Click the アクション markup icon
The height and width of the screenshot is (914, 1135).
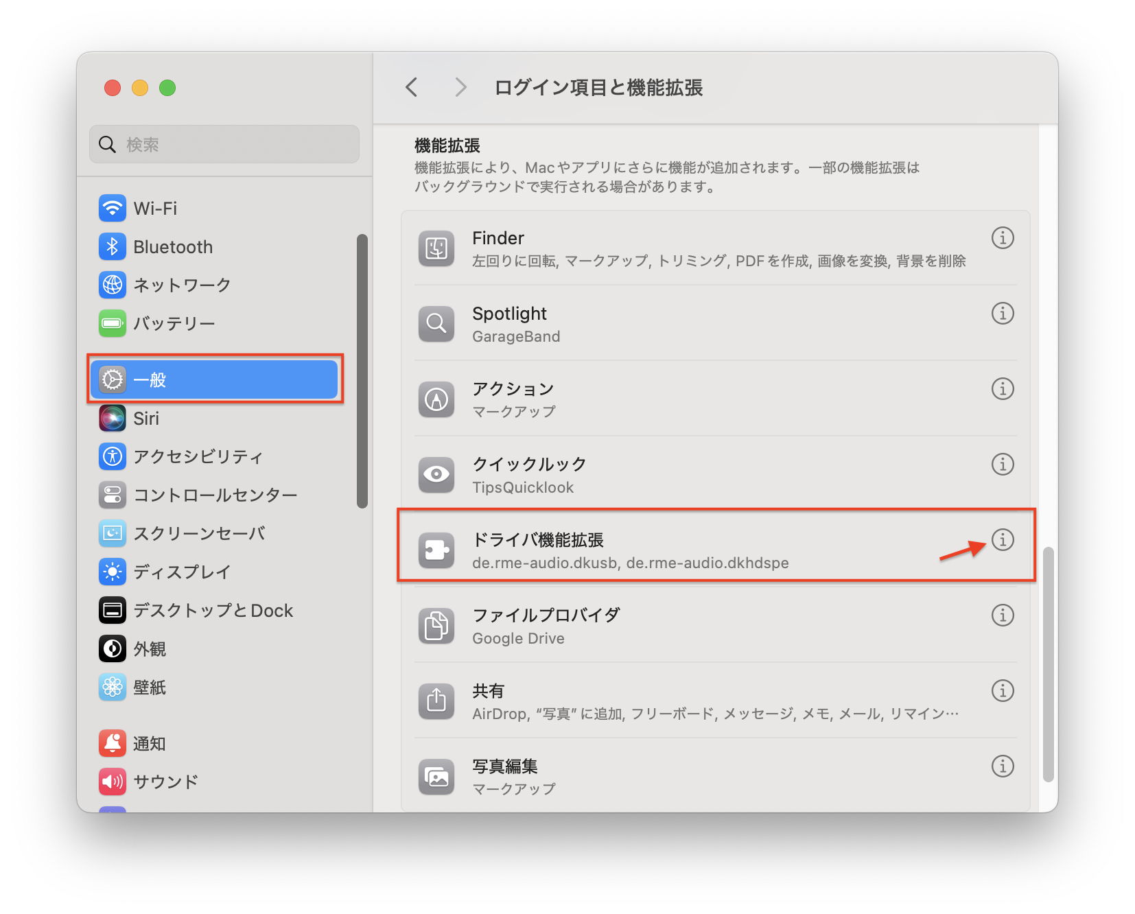[436, 399]
